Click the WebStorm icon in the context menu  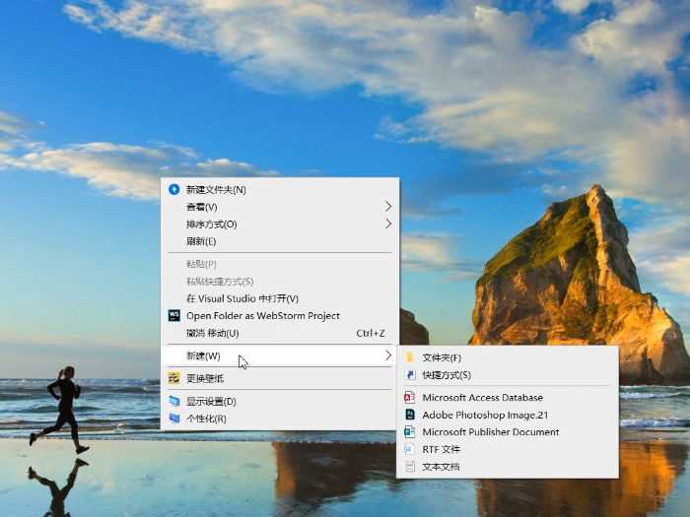click(174, 316)
